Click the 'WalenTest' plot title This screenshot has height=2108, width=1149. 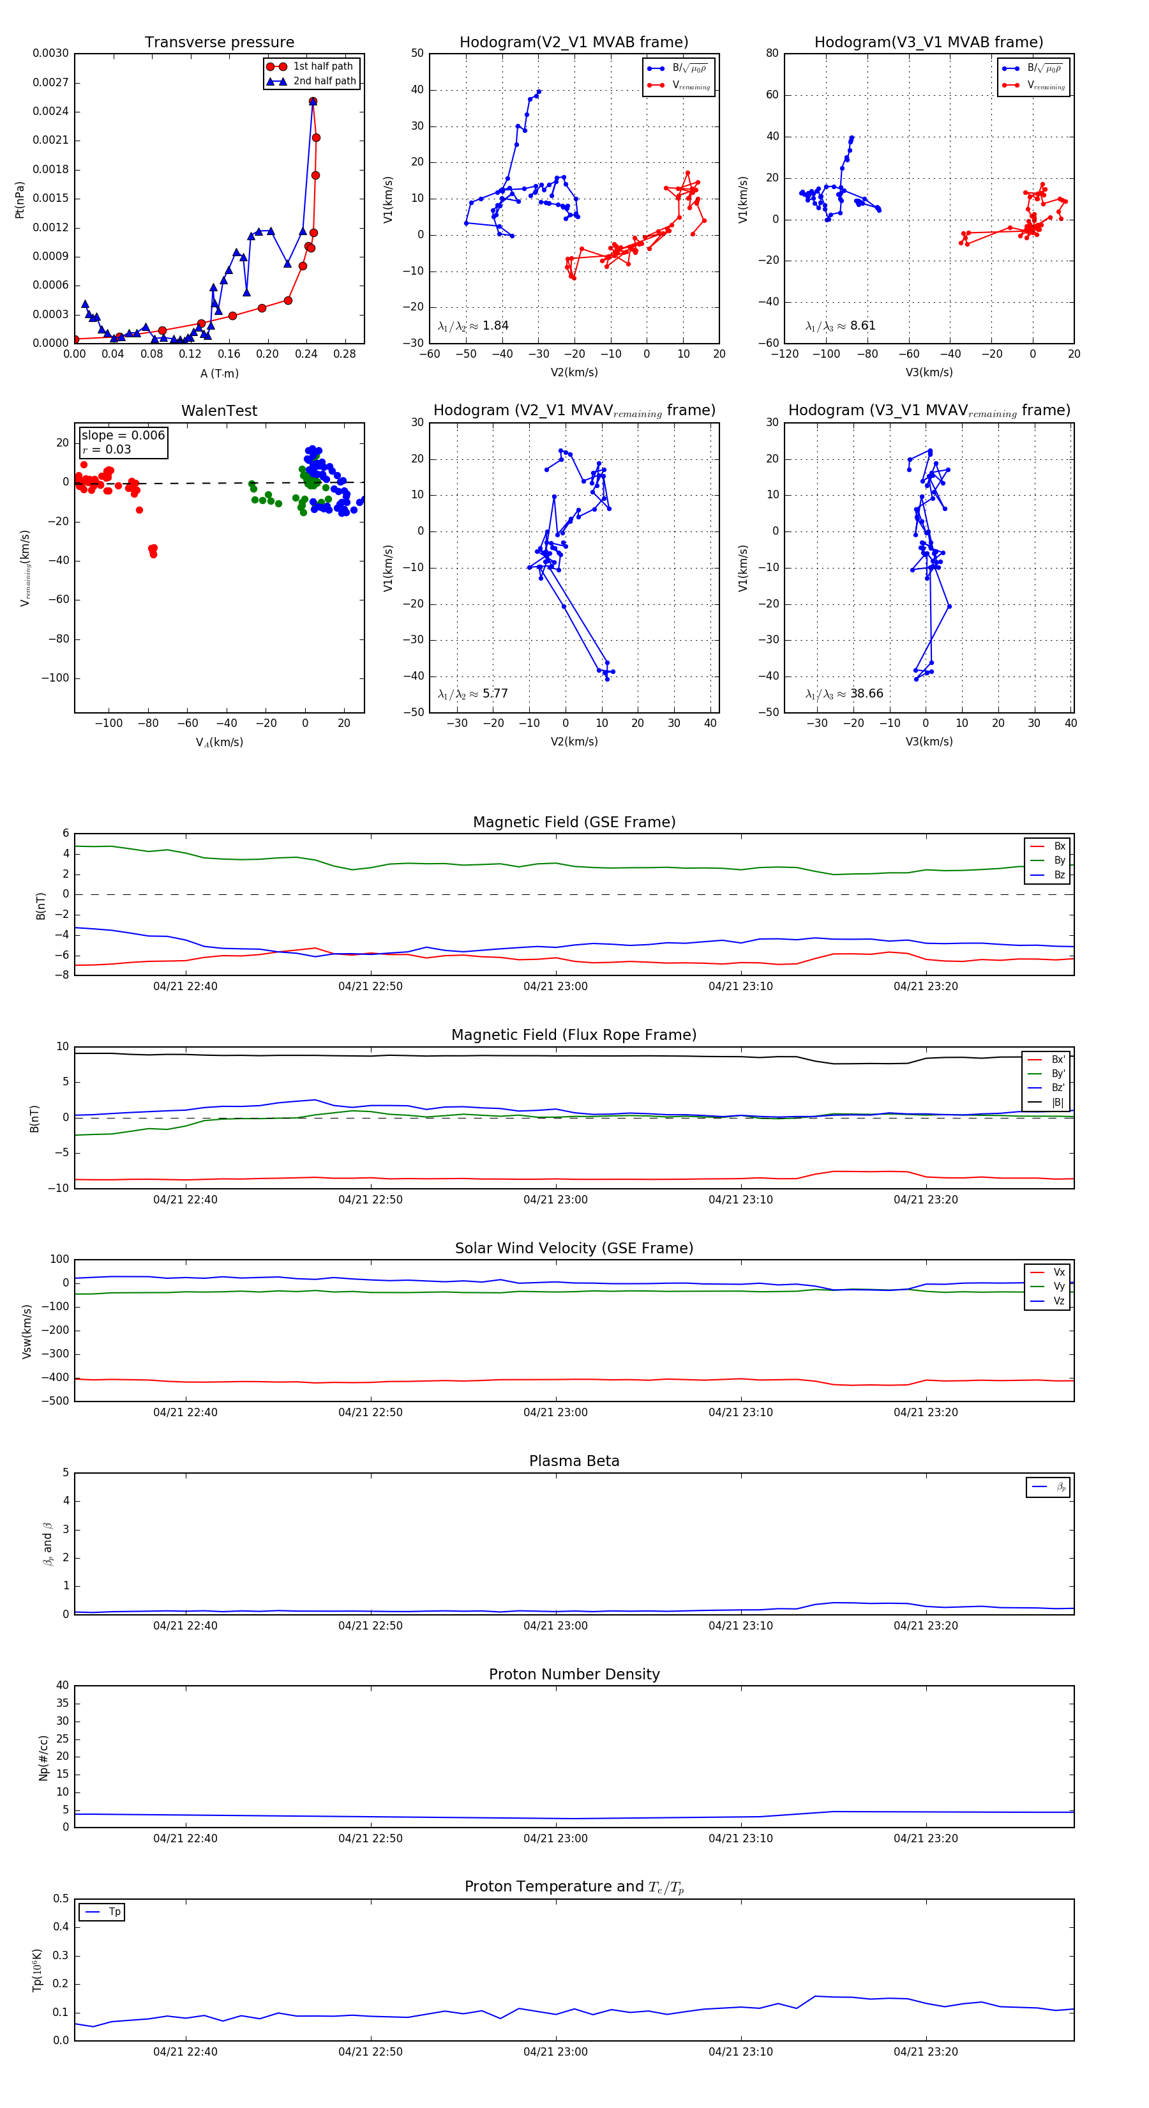click(219, 411)
